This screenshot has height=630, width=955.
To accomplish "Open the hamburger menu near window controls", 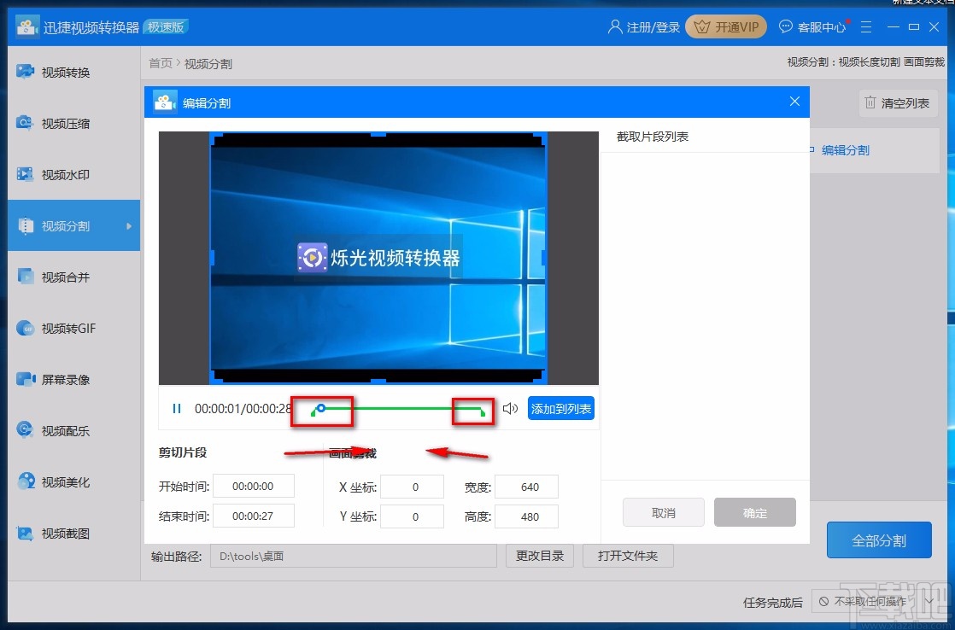I will (x=866, y=26).
